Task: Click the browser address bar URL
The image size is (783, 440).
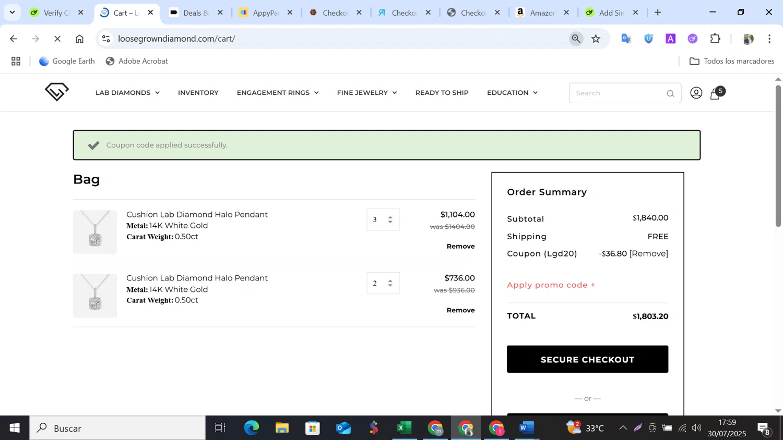Action: tap(176, 39)
